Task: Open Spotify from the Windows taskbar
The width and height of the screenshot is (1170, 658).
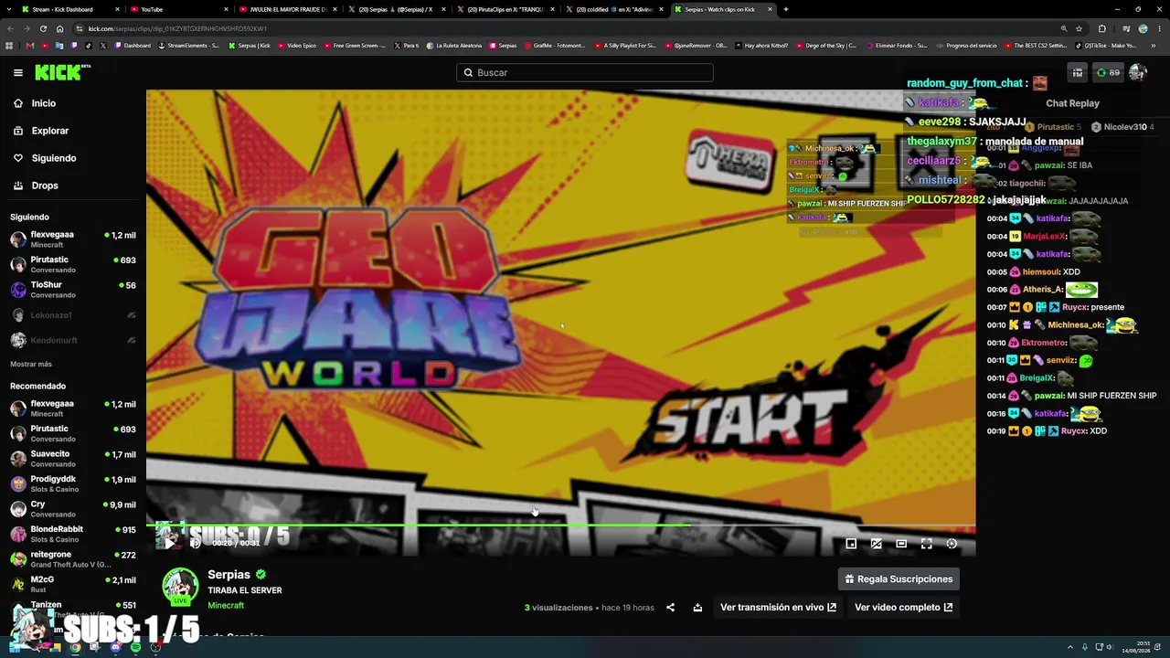Action: point(135,647)
